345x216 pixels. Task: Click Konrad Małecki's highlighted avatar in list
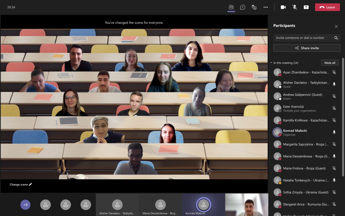coord(277,132)
